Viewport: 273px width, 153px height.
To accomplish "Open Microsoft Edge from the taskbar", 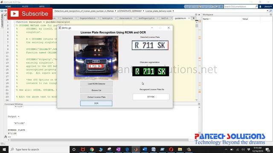I will point(127,149).
